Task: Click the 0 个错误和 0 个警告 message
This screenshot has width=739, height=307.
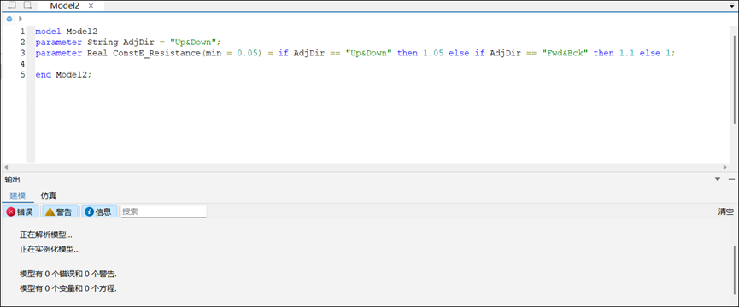Action: 68,274
